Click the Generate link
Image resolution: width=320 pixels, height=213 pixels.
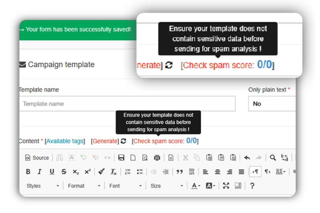pyautogui.click(x=105, y=141)
